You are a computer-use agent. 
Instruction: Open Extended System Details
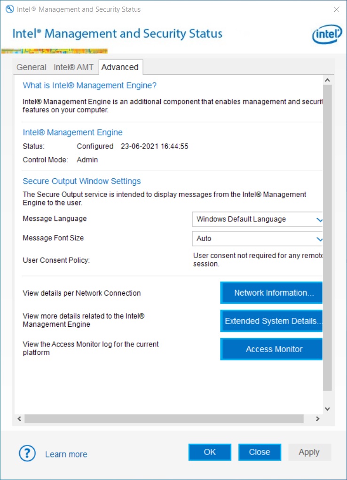pos(271,321)
